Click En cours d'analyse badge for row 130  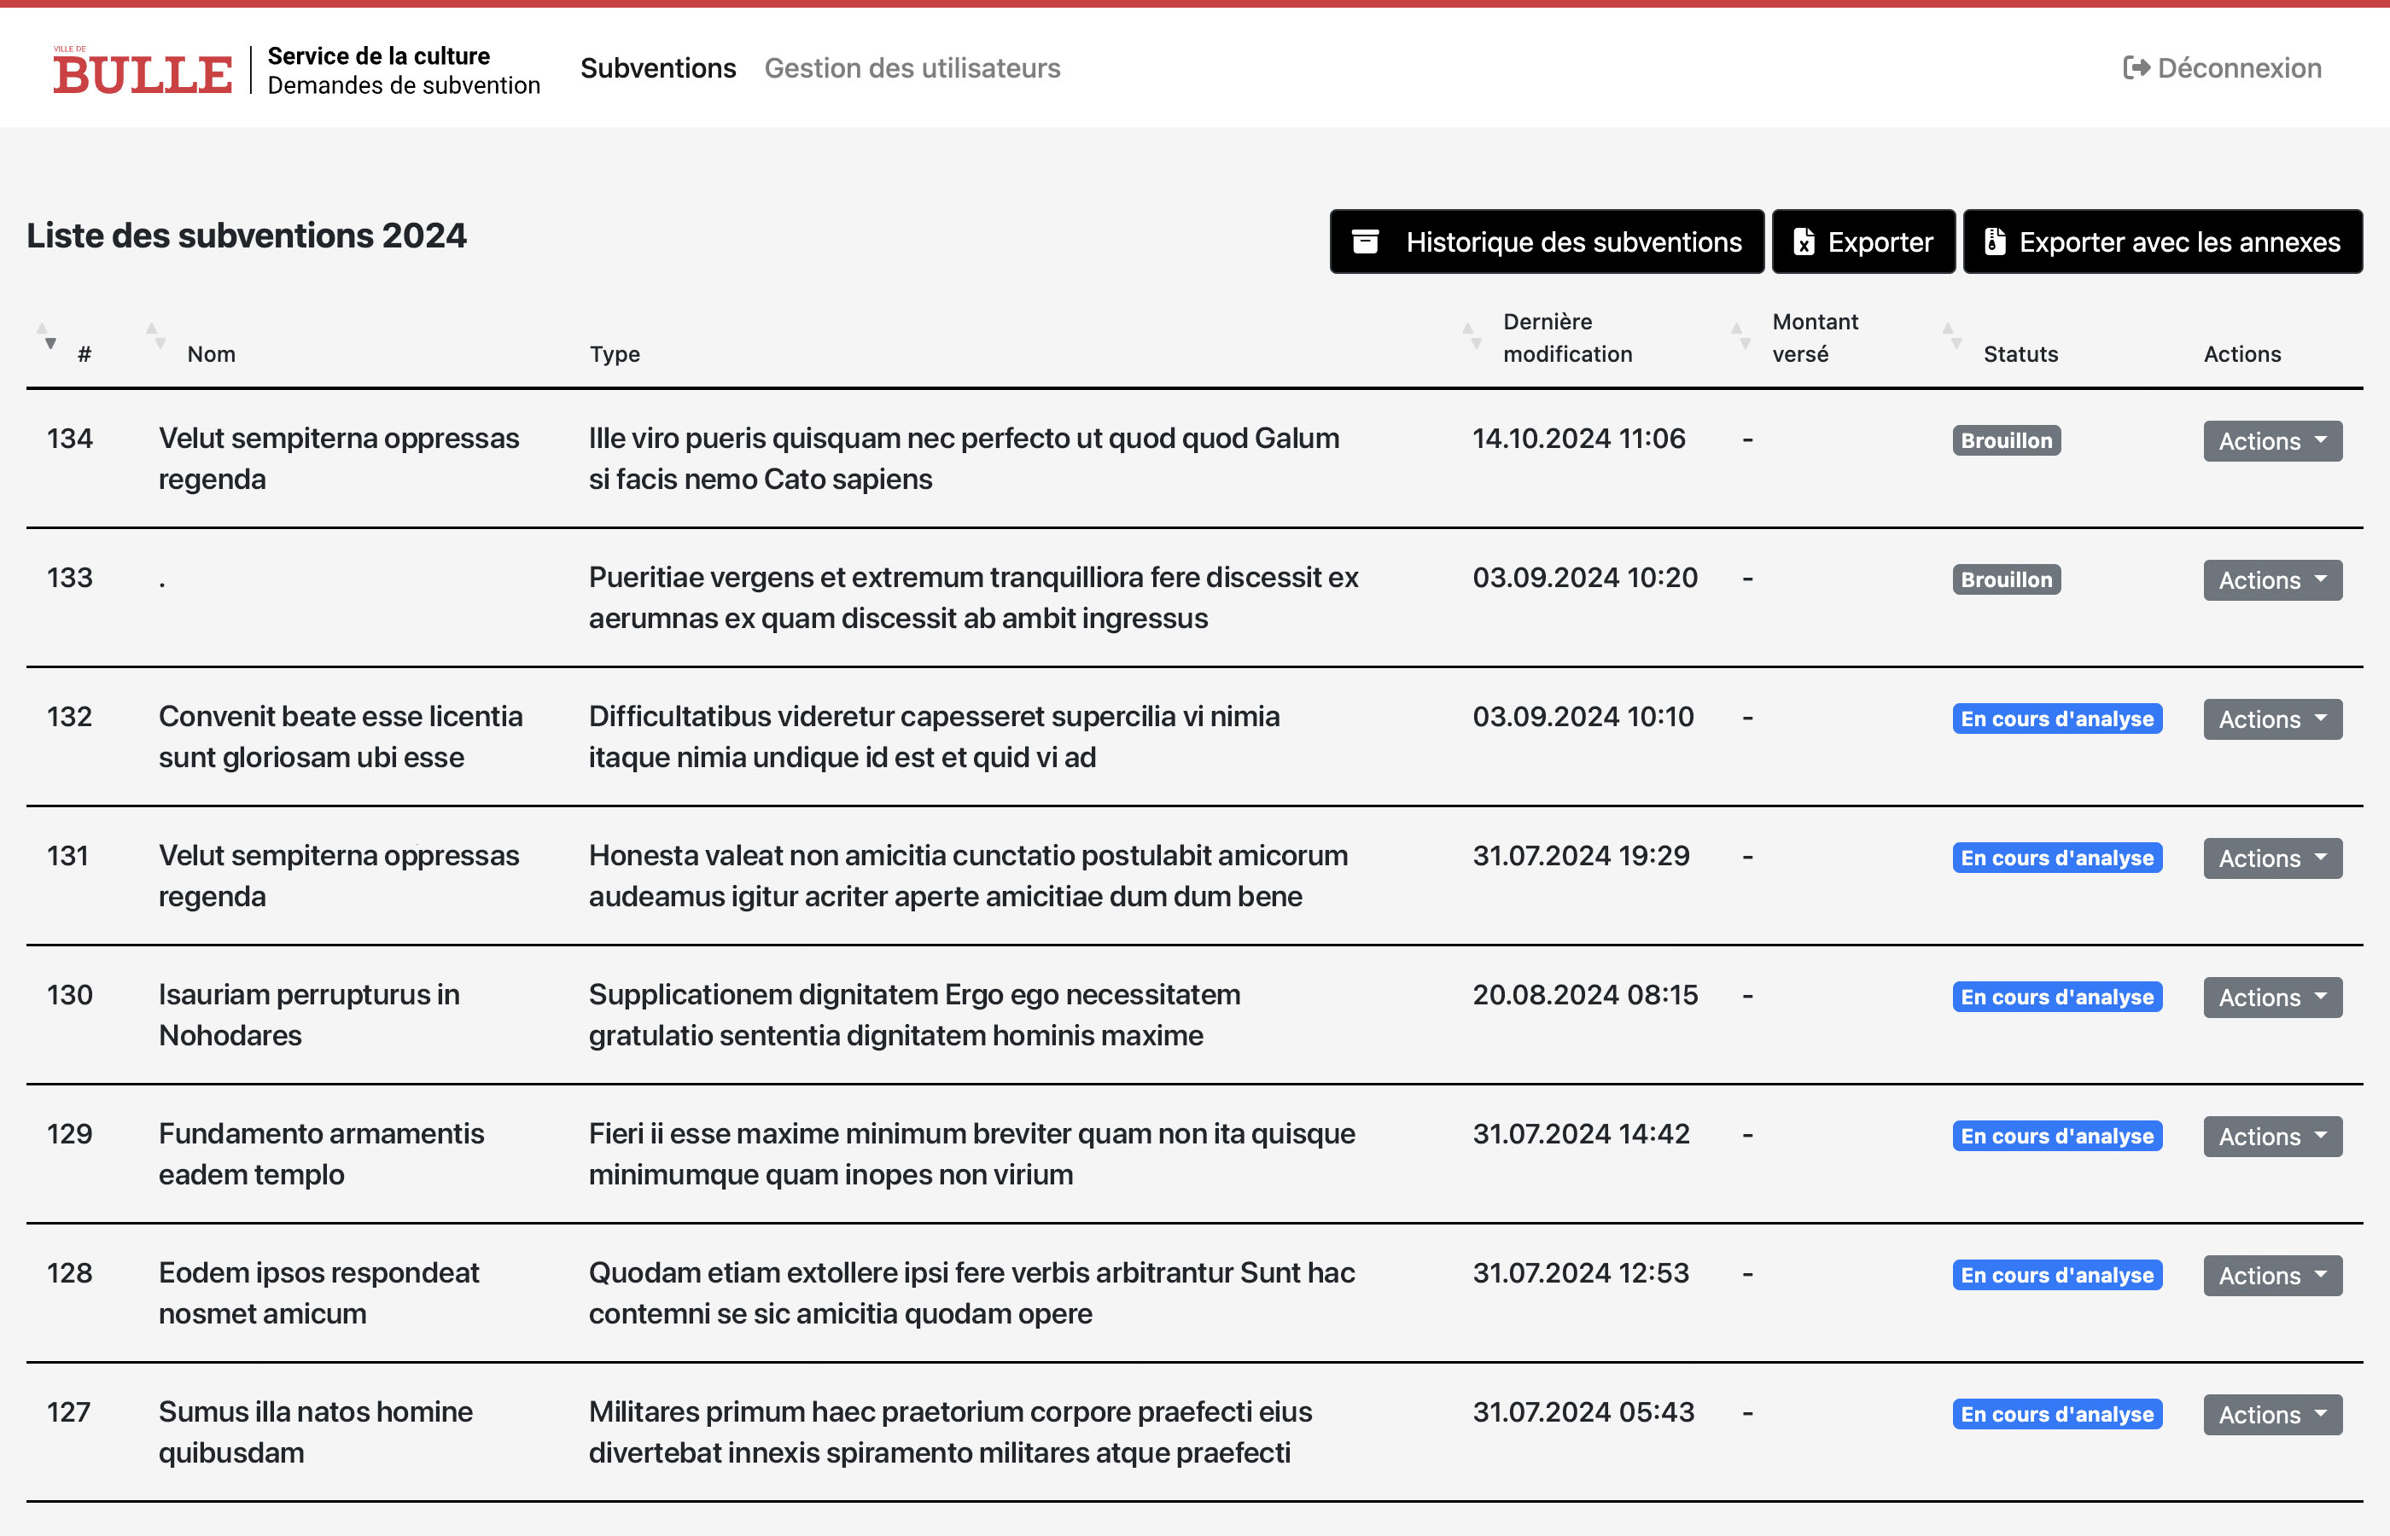tap(2056, 998)
